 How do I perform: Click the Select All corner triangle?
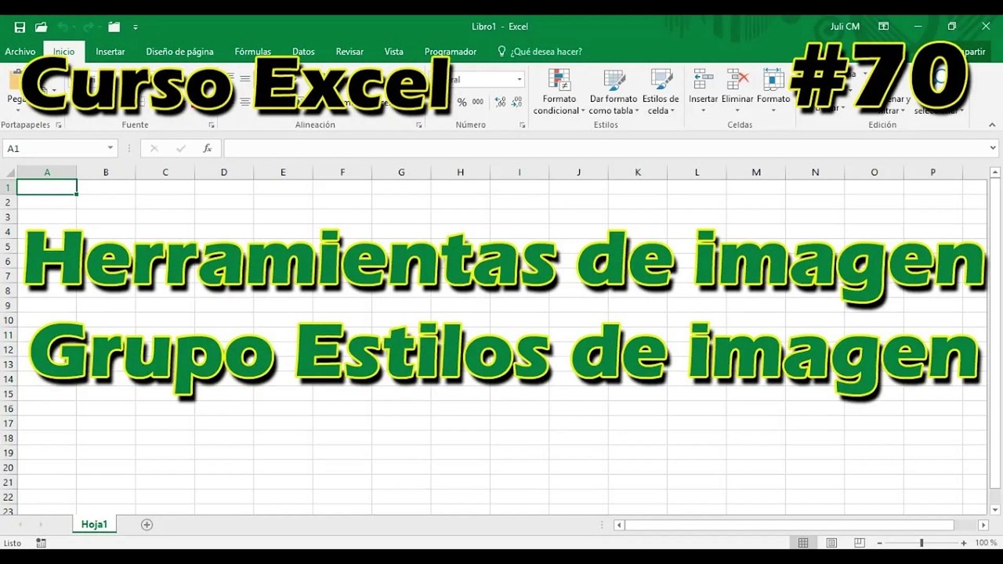(9, 172)
